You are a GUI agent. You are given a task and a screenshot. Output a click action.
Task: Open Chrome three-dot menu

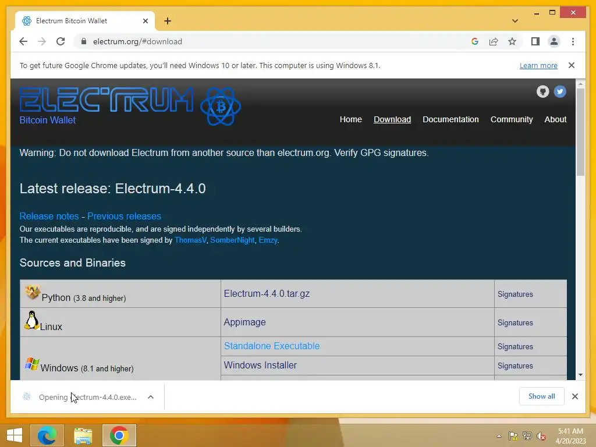point(573,41)
